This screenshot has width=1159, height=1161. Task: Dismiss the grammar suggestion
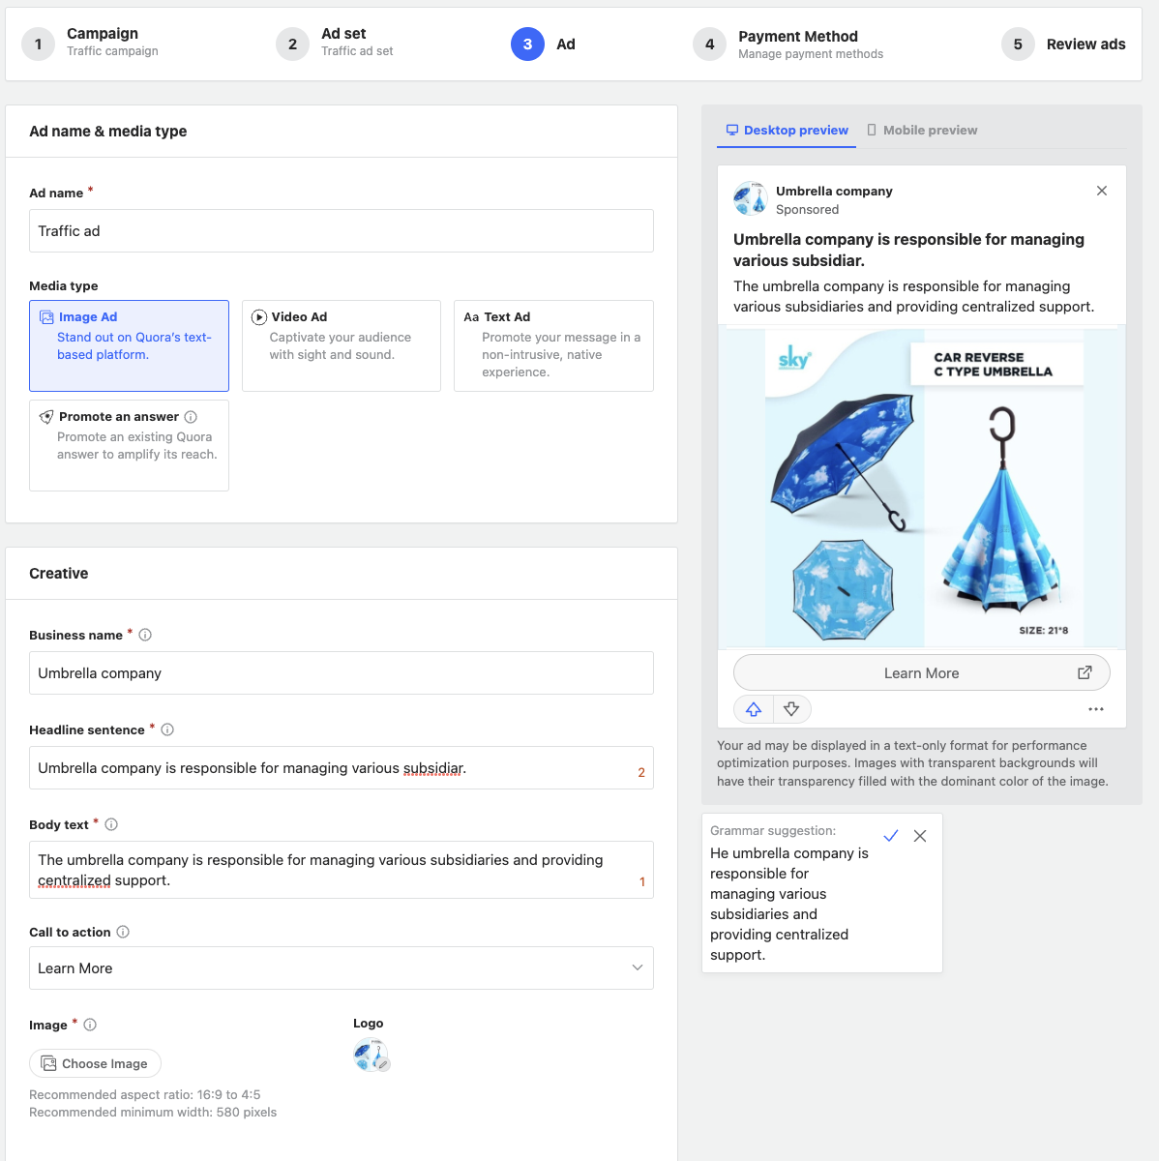(920, 836)
